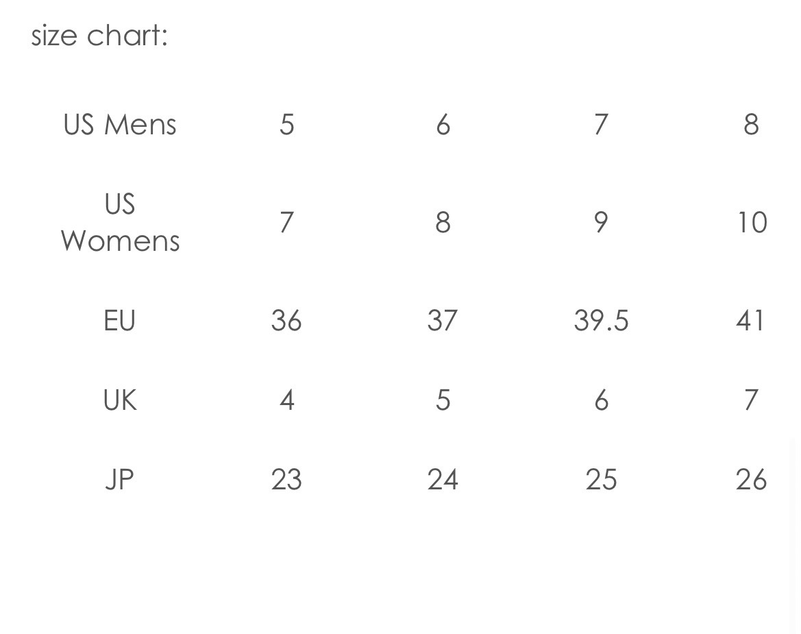Select US Mens size 5

[287, 124]
